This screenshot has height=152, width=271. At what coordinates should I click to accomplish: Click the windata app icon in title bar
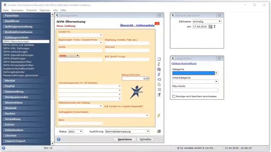pos(5,5)
